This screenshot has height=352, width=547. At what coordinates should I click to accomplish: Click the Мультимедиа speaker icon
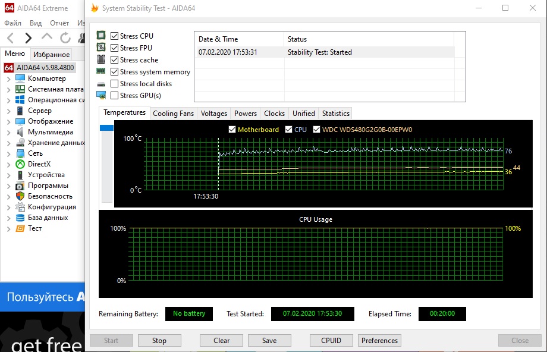[x=20, y=132]
